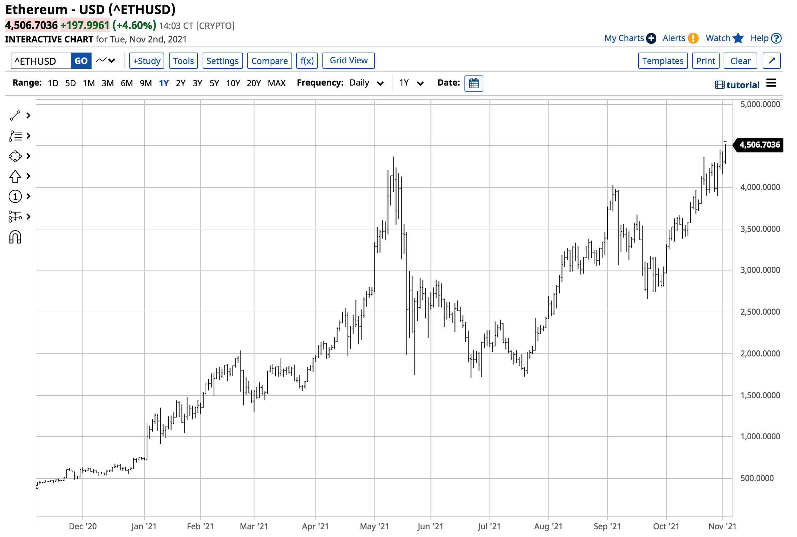The width and height of the screenshot is (797, 537).
Task: Select the 20Y range
Action: pos(254,83)
